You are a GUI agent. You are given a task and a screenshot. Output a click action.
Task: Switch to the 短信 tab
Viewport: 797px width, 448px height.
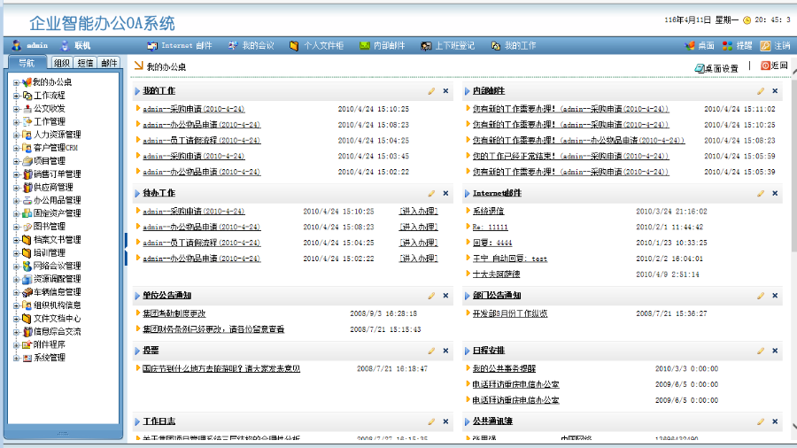click(86, 63)
